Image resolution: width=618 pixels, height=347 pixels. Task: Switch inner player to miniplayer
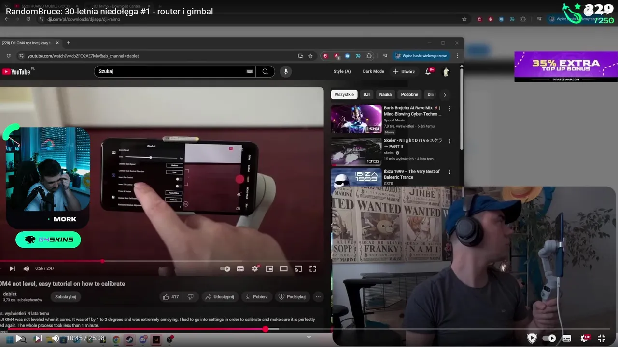click(269, 268)
